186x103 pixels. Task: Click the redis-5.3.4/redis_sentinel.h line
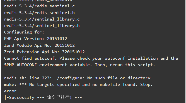pyautogui.click(x=39, y=13)
